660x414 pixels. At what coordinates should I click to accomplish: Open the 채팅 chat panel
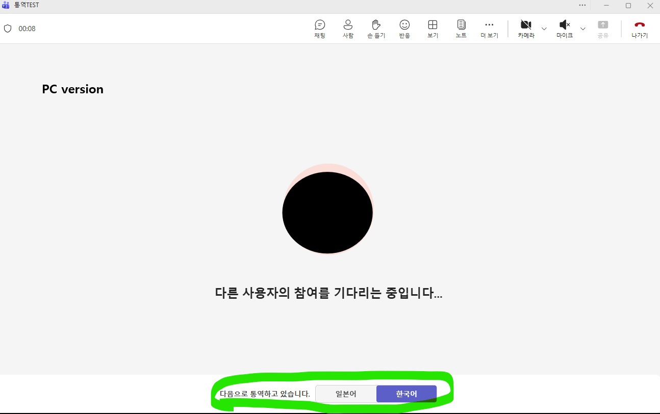coord(320,29)
